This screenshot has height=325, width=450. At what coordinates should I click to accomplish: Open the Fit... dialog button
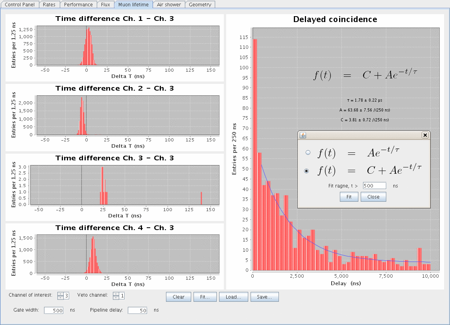click(205, 297)
